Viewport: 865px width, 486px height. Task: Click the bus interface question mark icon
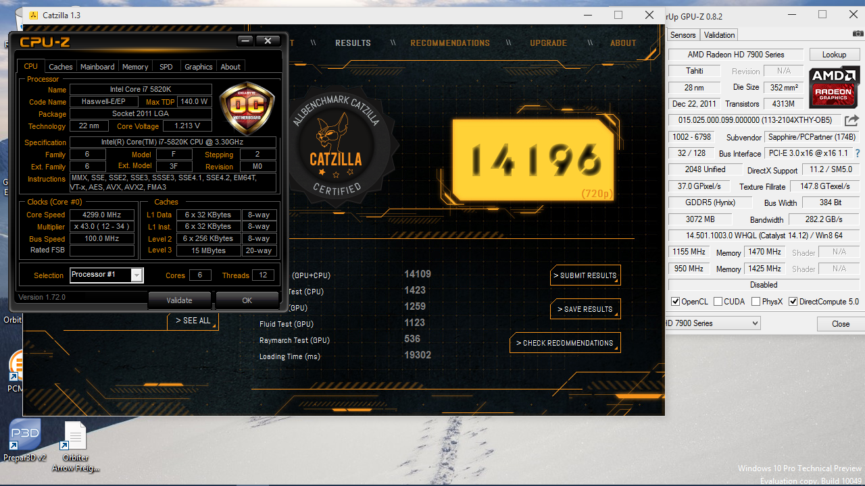pos(858,153)
